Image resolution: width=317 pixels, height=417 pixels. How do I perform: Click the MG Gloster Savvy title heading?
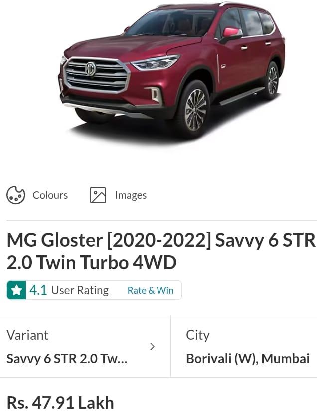161,251
